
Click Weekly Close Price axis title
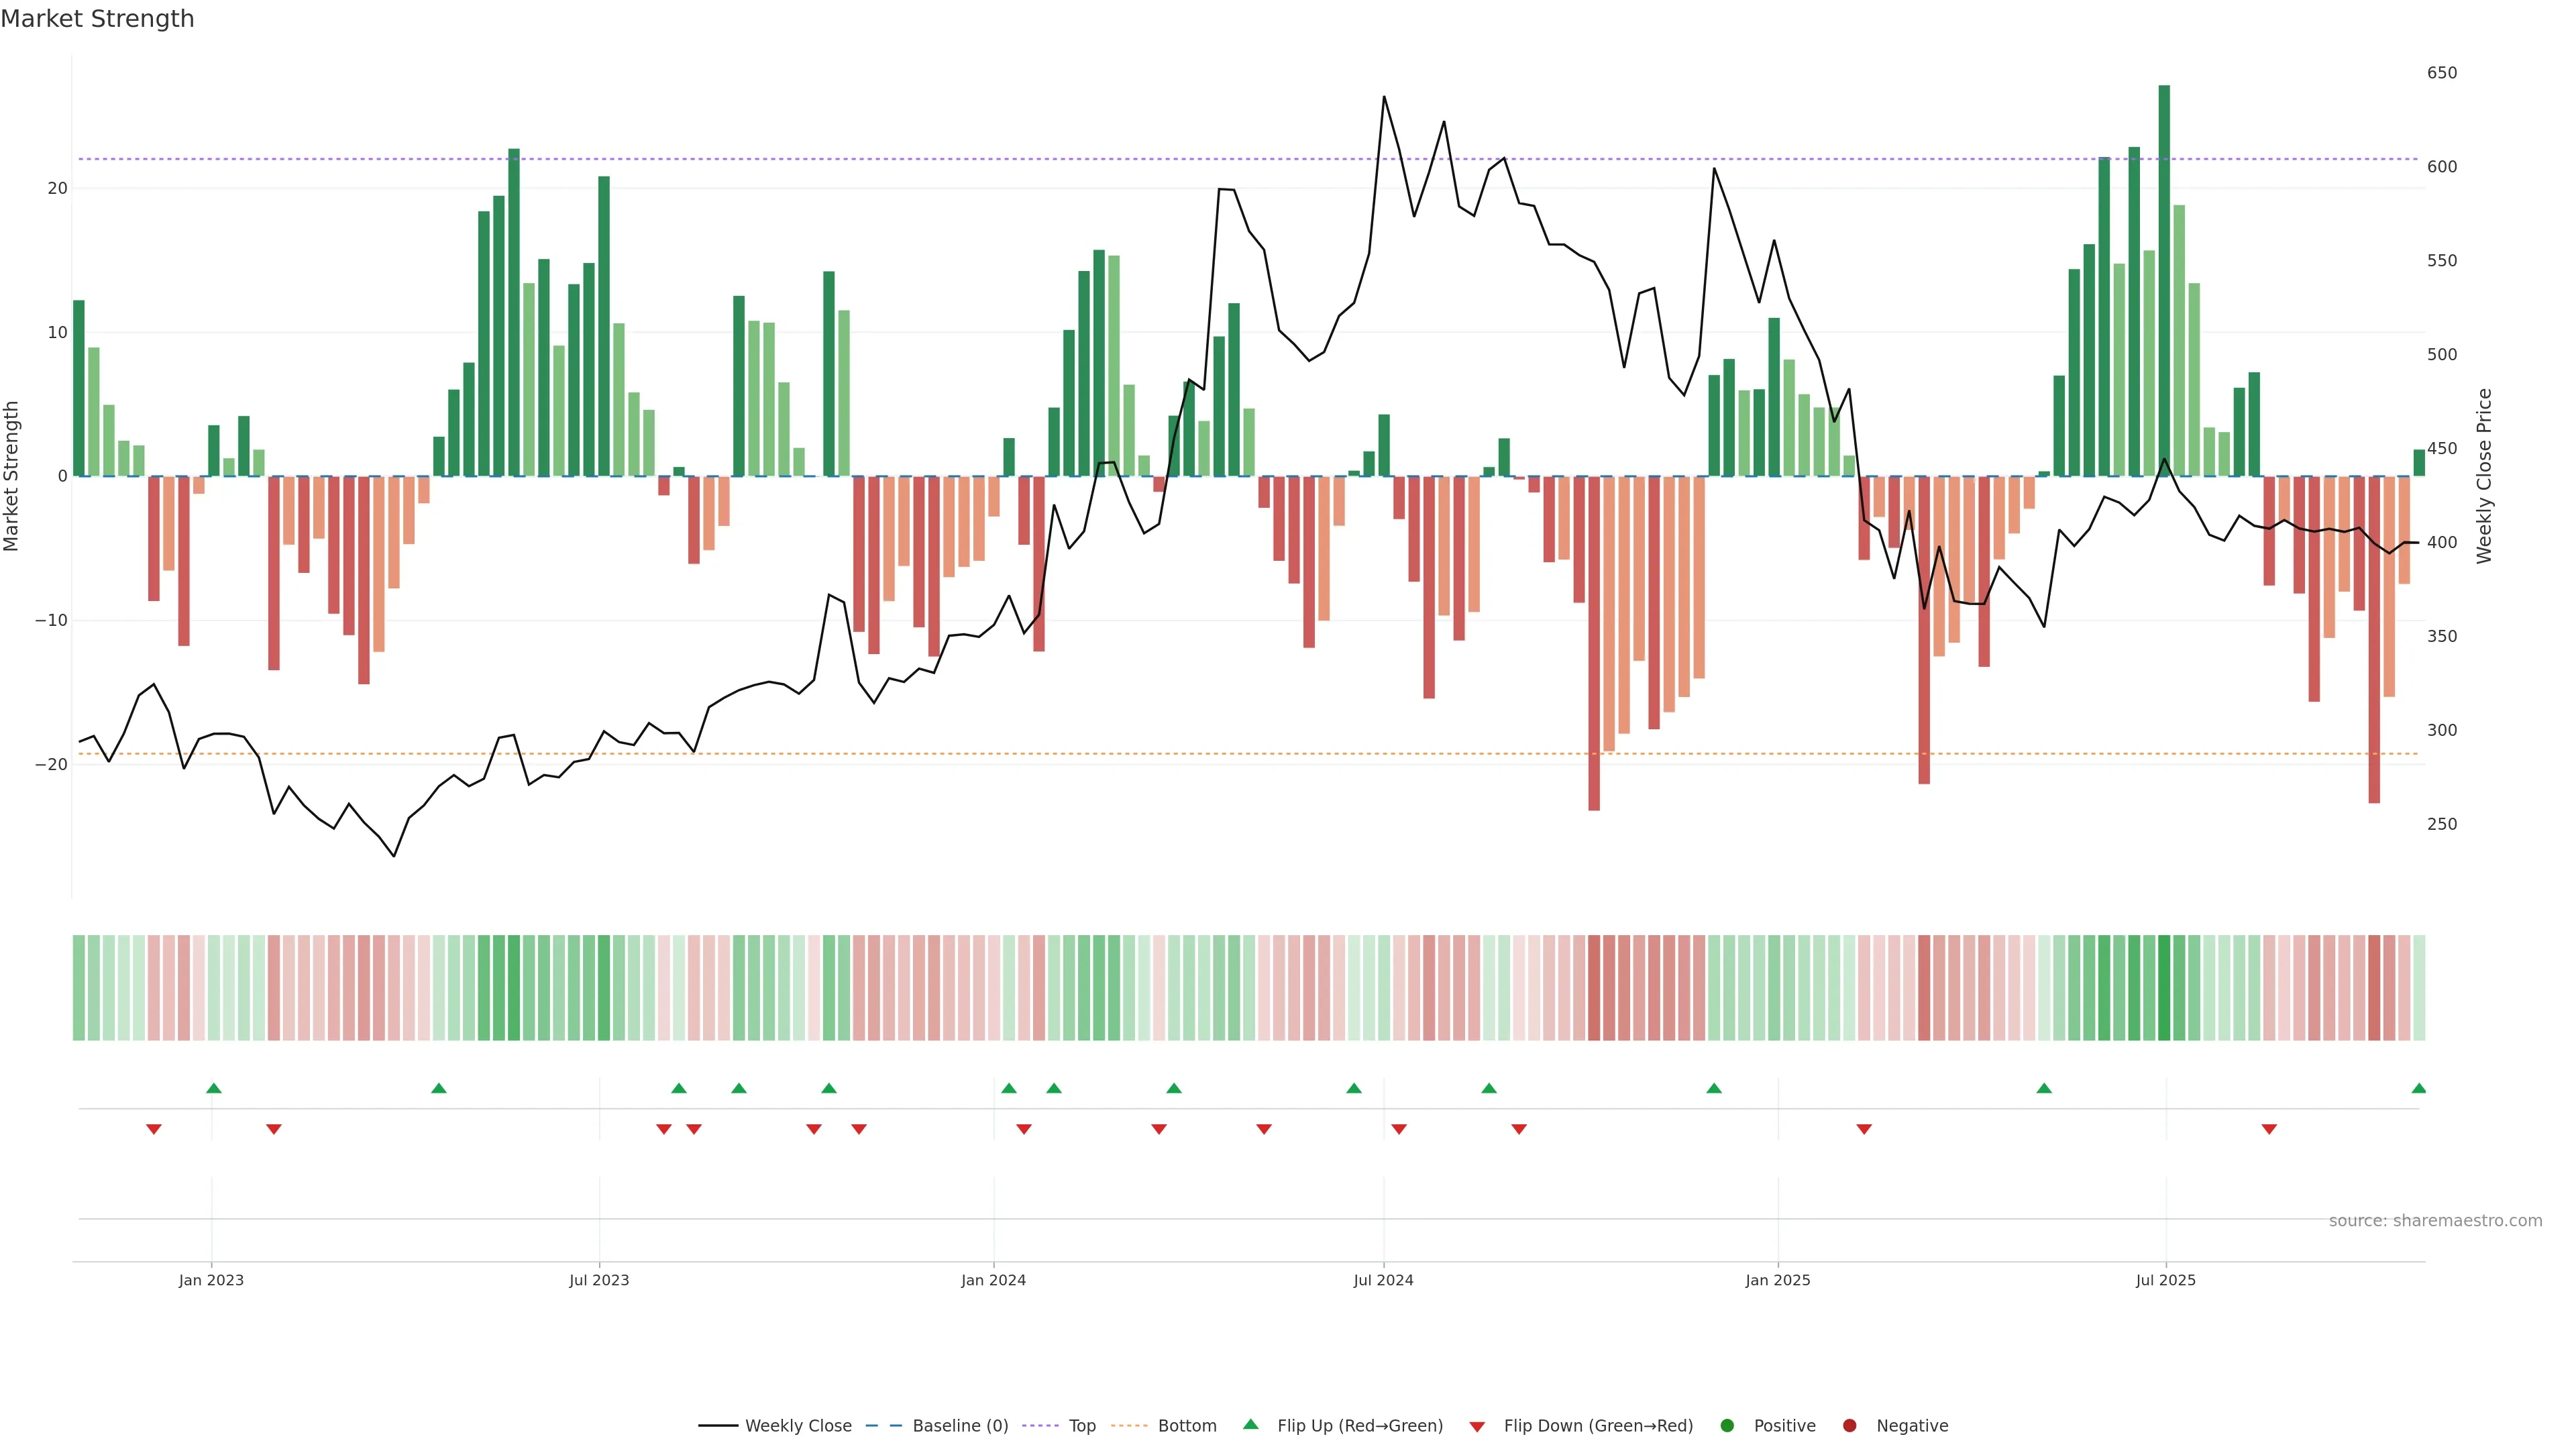click(2484, 476)
